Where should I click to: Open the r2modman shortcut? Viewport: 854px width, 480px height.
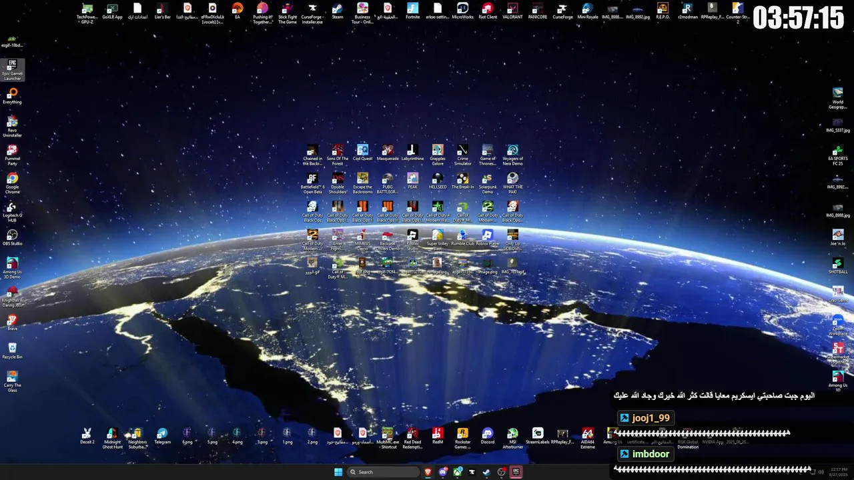687,11
